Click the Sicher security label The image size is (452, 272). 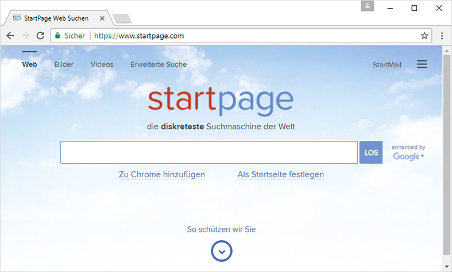pos(74,36)
